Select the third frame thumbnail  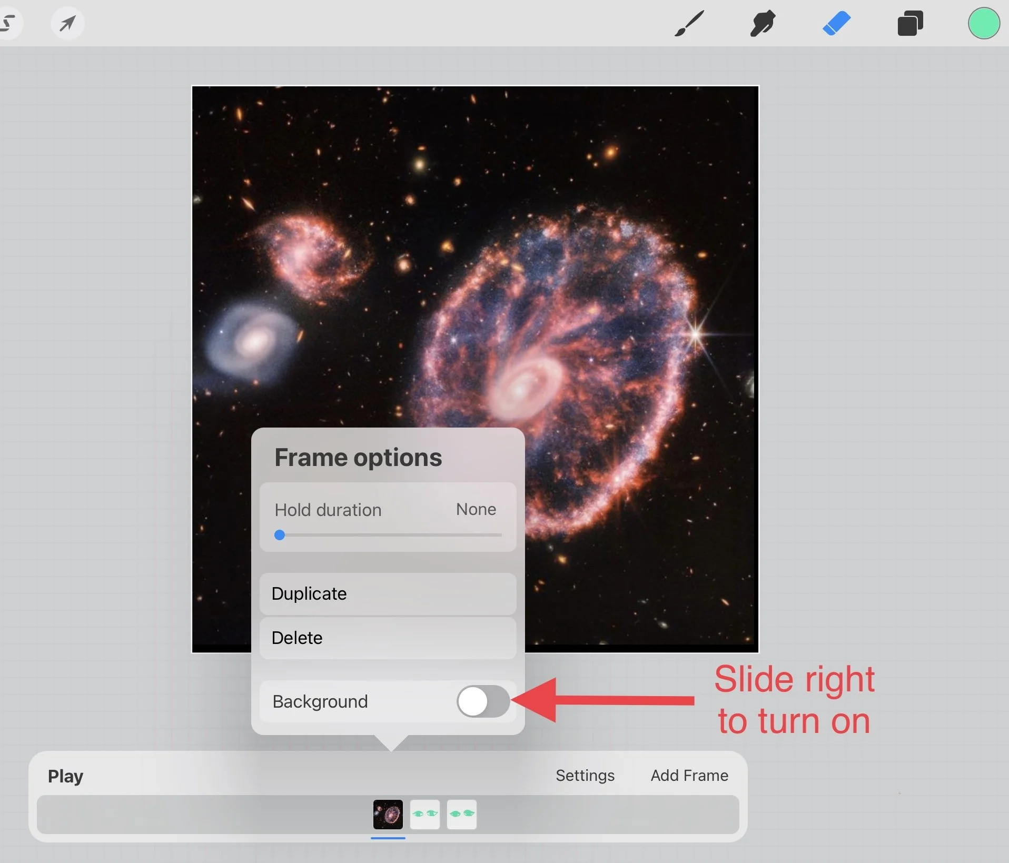(x=462, y=815)
